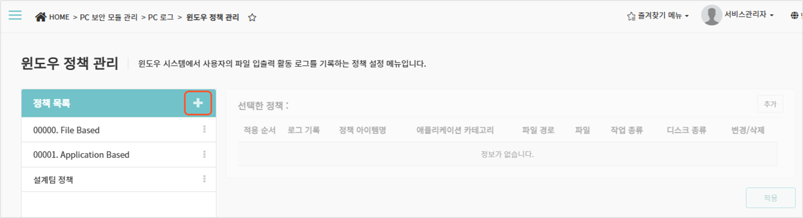Select the 00000. File Based policy

coord(119,130)
